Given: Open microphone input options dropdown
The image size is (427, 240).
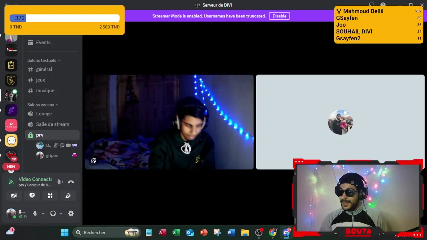Looking at the screenshot, I should (43, 214).
